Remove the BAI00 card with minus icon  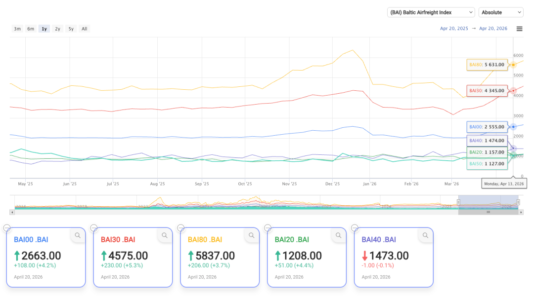pos(7,228)
